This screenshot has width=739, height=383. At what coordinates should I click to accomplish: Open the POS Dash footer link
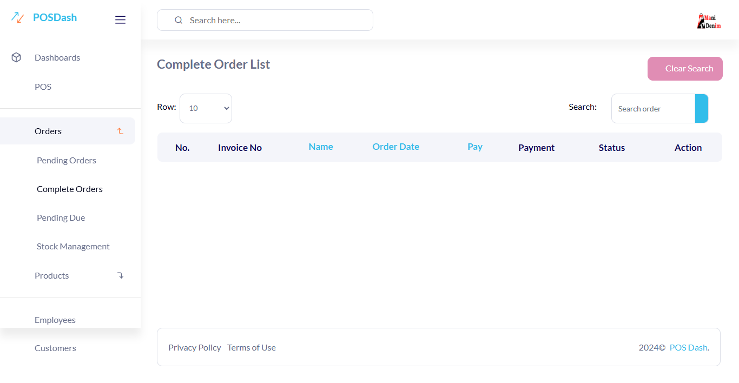point(688,347)
